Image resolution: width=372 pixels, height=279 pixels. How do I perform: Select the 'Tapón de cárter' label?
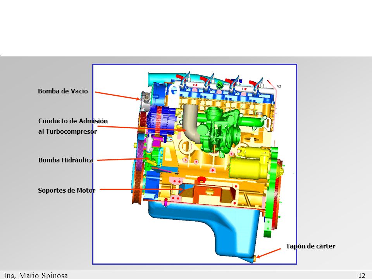310,246
